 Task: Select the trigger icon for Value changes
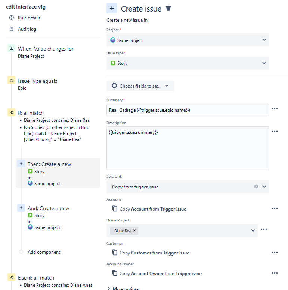[x=12, y=48]
